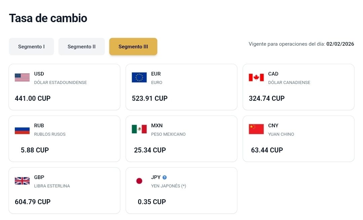Click the 5.88 CUP ruble rate
This screenshot has height=220, width=363.
(x=35, y=150)
